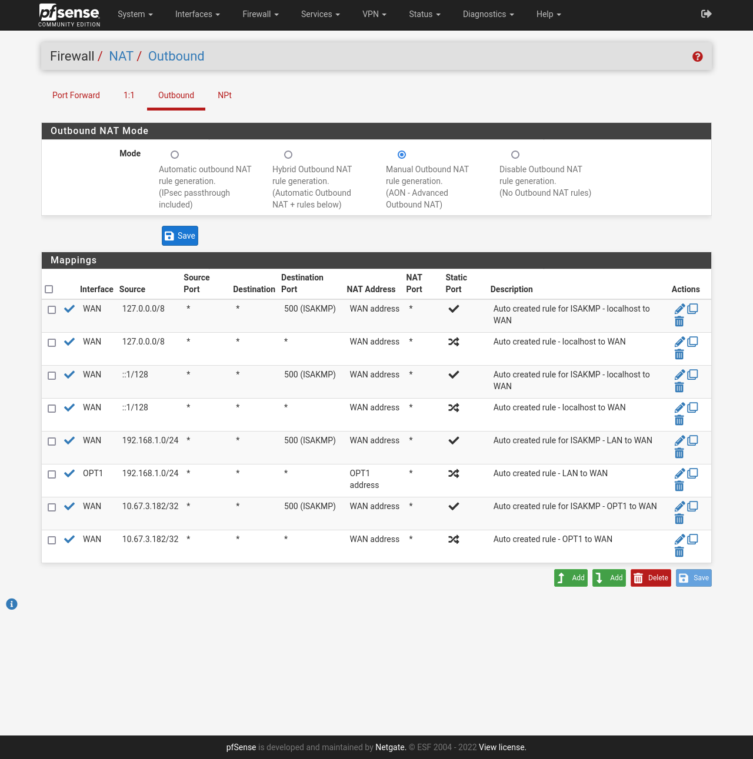Check the select-all mappings checkbox
This screenshot has width=753, height=759.
click(x=49, y=289)
